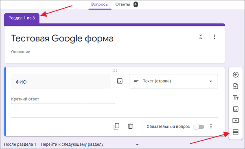Click the Раздел 1 из 3 label
This screenshot has height=149, width=245.
point(22,18)
